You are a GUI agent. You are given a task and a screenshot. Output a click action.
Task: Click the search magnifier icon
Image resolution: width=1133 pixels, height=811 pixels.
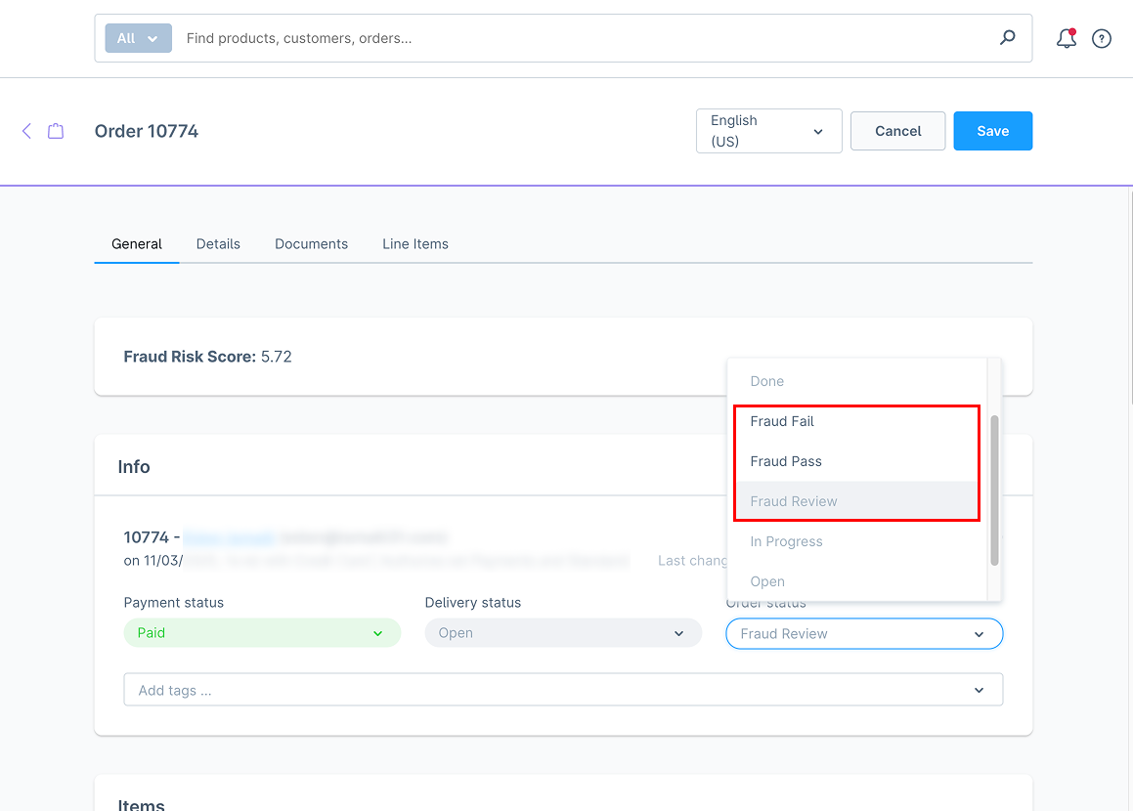tap(1007, 38)
